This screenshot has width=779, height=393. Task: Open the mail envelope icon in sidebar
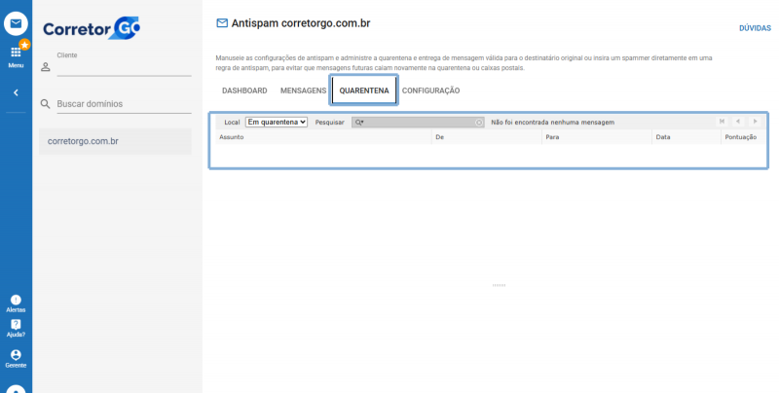16,23
